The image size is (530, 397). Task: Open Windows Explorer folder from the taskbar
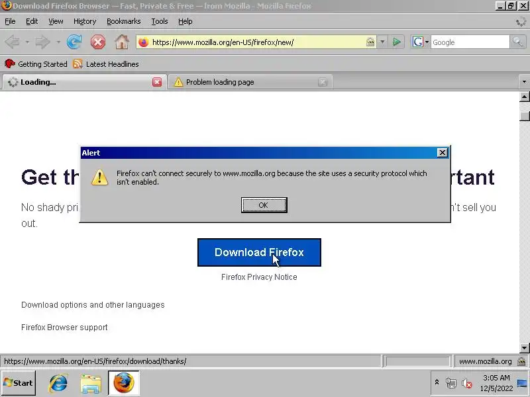91,383
